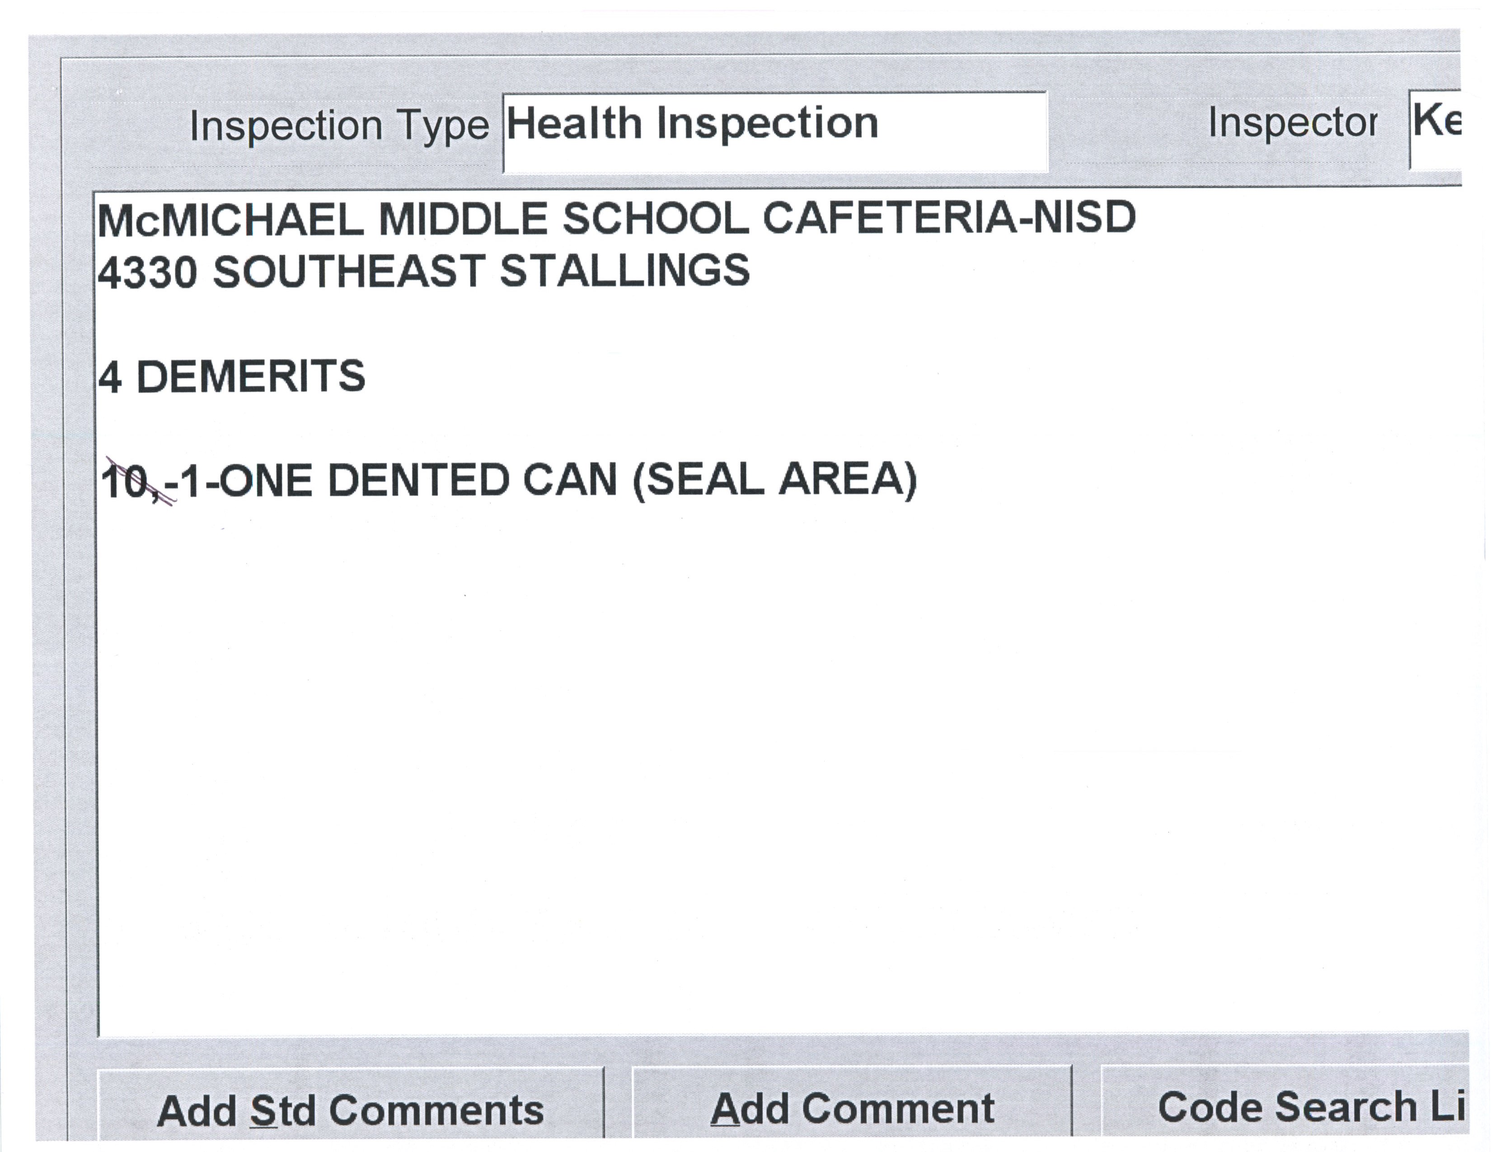The image size is (1491, 1152).
Task: Click the Add Std Comments button
Action: [x=350, y=1110]
